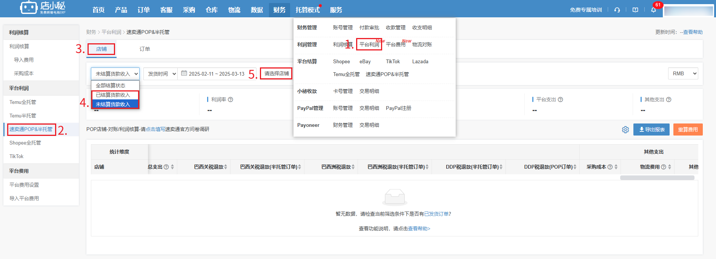Open Temu半托管 in the left sidebar
The width and height of the screenshot is (716, 259).
coord(23,116)
